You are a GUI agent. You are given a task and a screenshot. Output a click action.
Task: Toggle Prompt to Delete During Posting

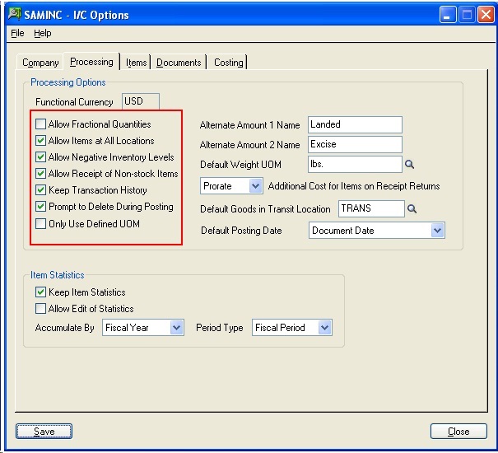pyautogui.click(x=40, y=207)
